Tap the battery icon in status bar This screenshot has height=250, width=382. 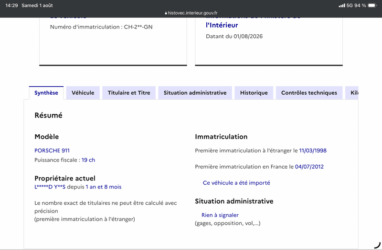tap(372, 5)
